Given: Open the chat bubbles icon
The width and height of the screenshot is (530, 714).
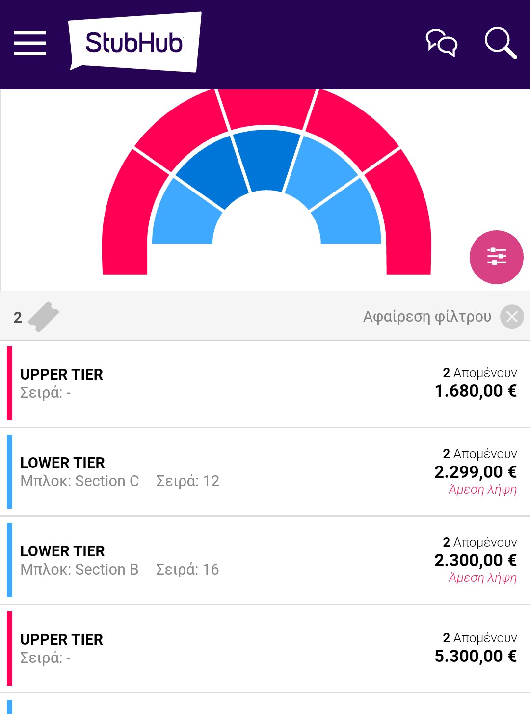Looking at the screenshot, I should click(x=441, y=43).
